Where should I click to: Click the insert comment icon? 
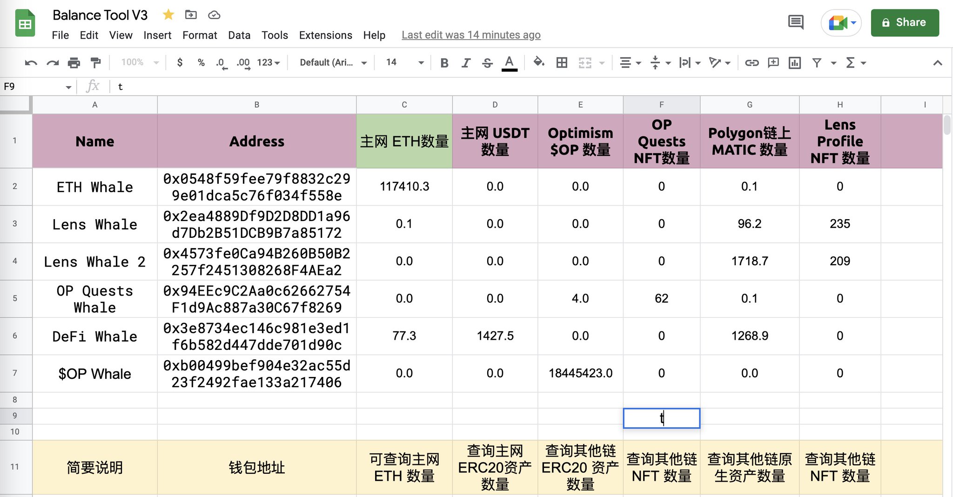click(x=773, y=63)
